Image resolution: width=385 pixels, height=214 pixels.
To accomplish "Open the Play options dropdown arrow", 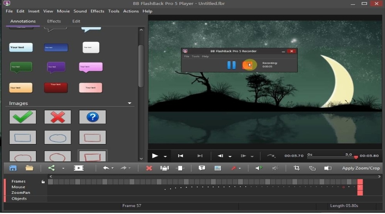I will pyautogui.click(x=165, y=156).
